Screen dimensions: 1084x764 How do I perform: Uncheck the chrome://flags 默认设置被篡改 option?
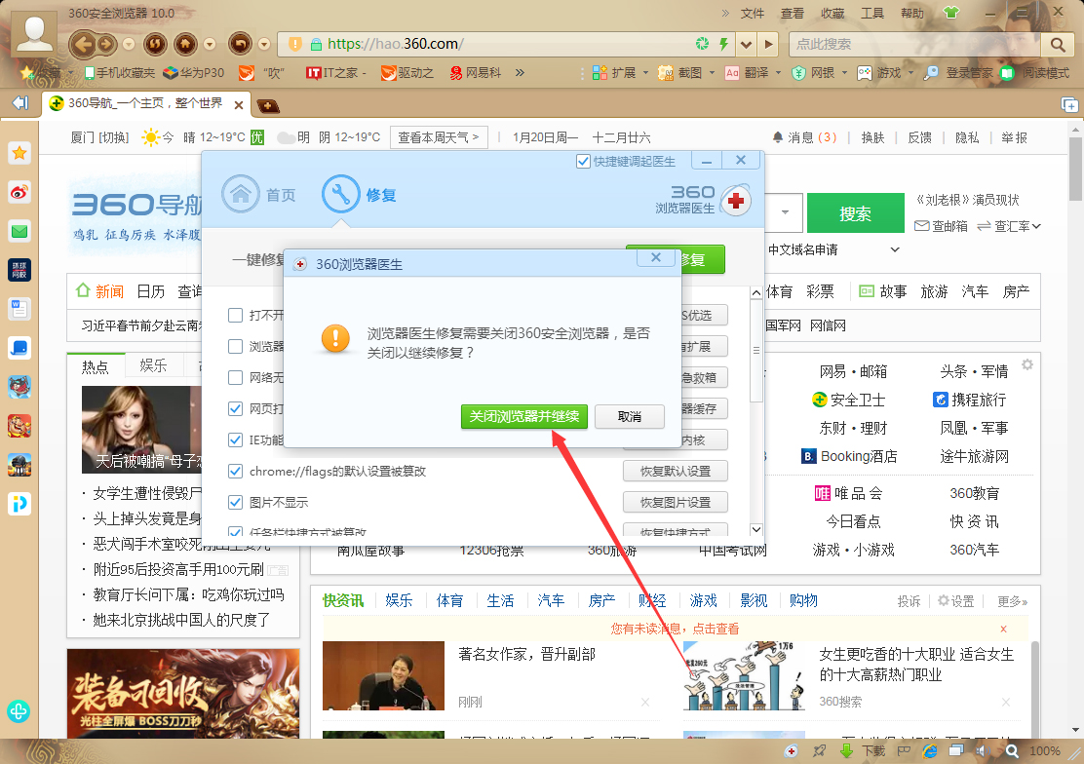[x=235, y=471]
